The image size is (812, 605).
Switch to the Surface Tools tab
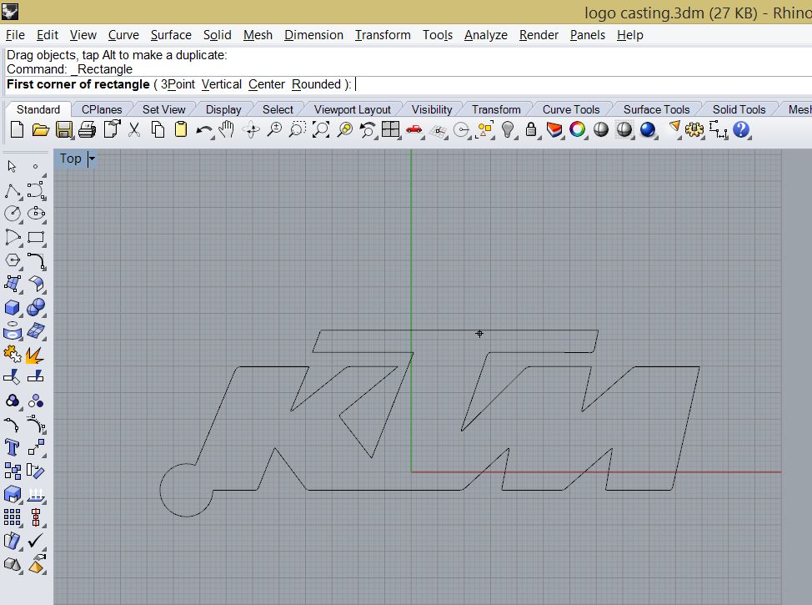point(656,109)
